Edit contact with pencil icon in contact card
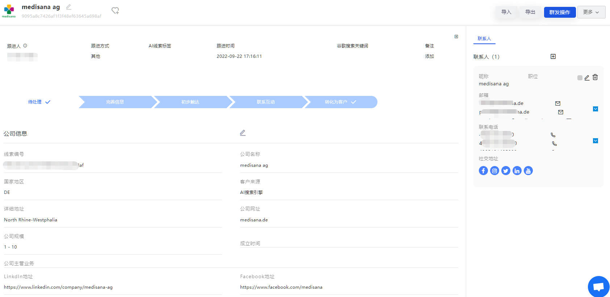The width and height of the screenshot is (610, 297). tap(587, 77)
